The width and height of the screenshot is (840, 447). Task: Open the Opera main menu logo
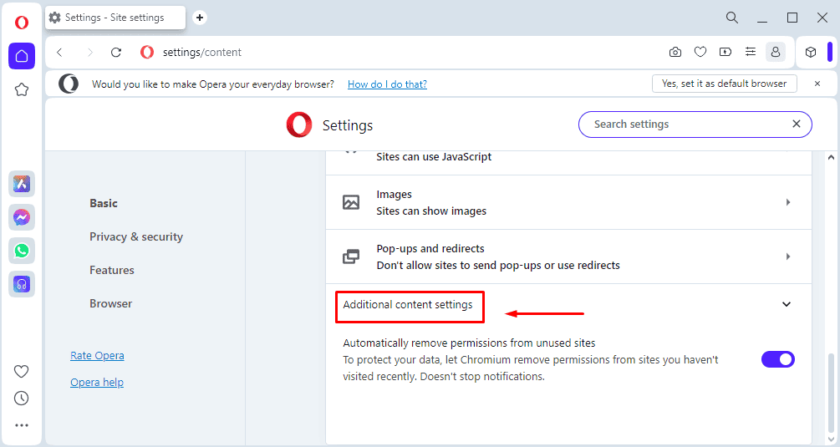[22, 23]
